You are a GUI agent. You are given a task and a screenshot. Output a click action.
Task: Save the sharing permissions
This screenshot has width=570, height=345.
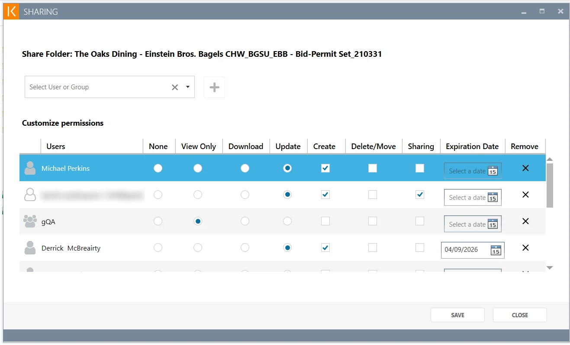pyautogui.click(x=457, y=315)
